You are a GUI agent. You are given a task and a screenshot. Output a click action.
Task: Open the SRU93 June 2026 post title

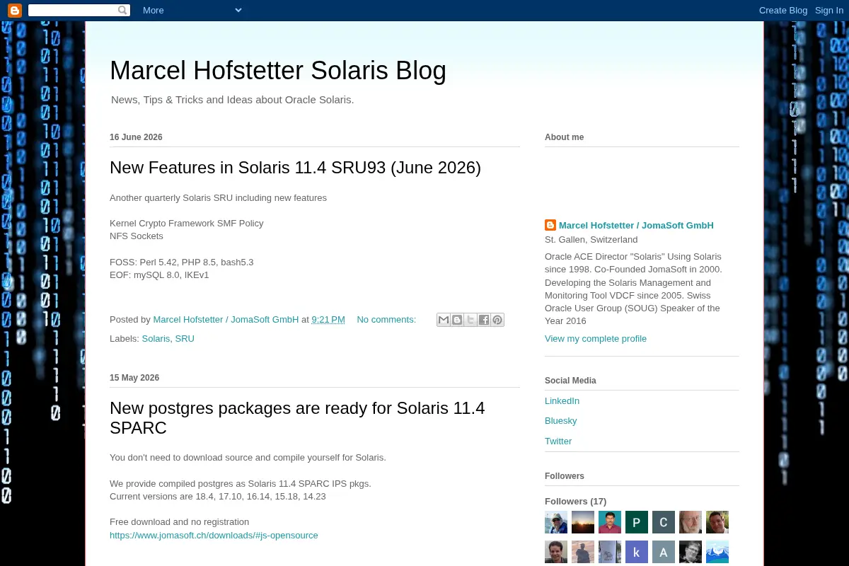[295, 168]
